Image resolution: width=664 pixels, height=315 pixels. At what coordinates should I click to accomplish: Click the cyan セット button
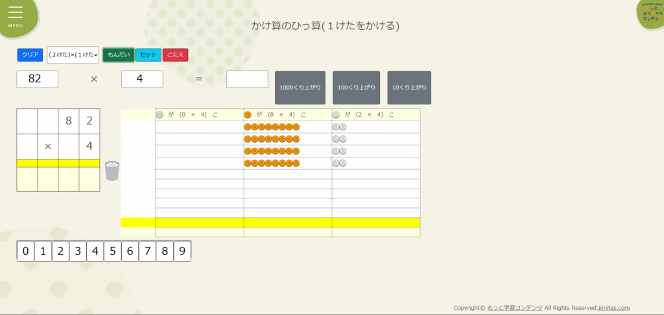click(148, 55)
